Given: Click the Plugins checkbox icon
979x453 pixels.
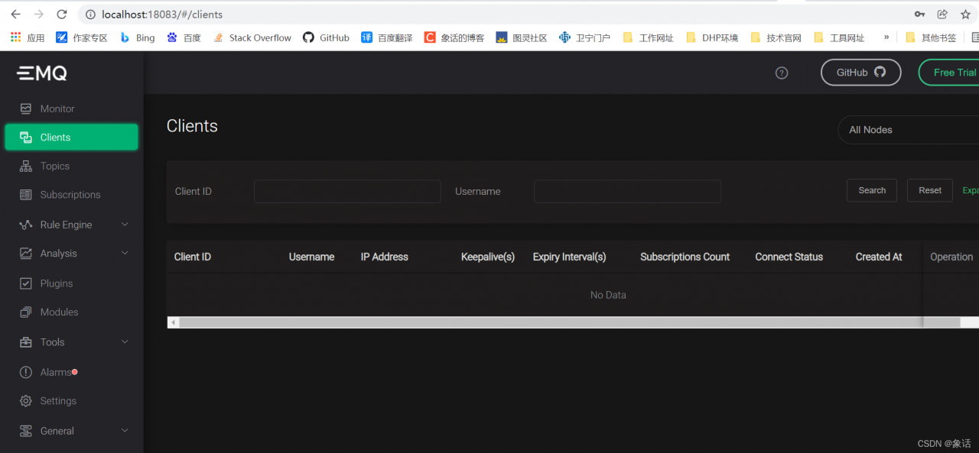Looking at the screenshot, I should point(26,283).
